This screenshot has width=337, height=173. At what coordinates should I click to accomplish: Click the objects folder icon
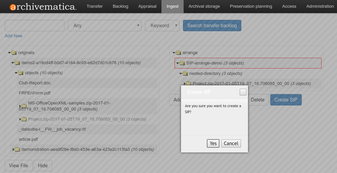[20, 73]
